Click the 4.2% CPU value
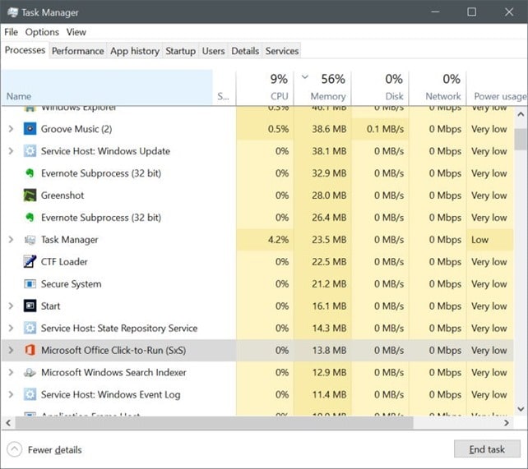The image size is (528, 469). pyautogui.click(x=278, y=240)
